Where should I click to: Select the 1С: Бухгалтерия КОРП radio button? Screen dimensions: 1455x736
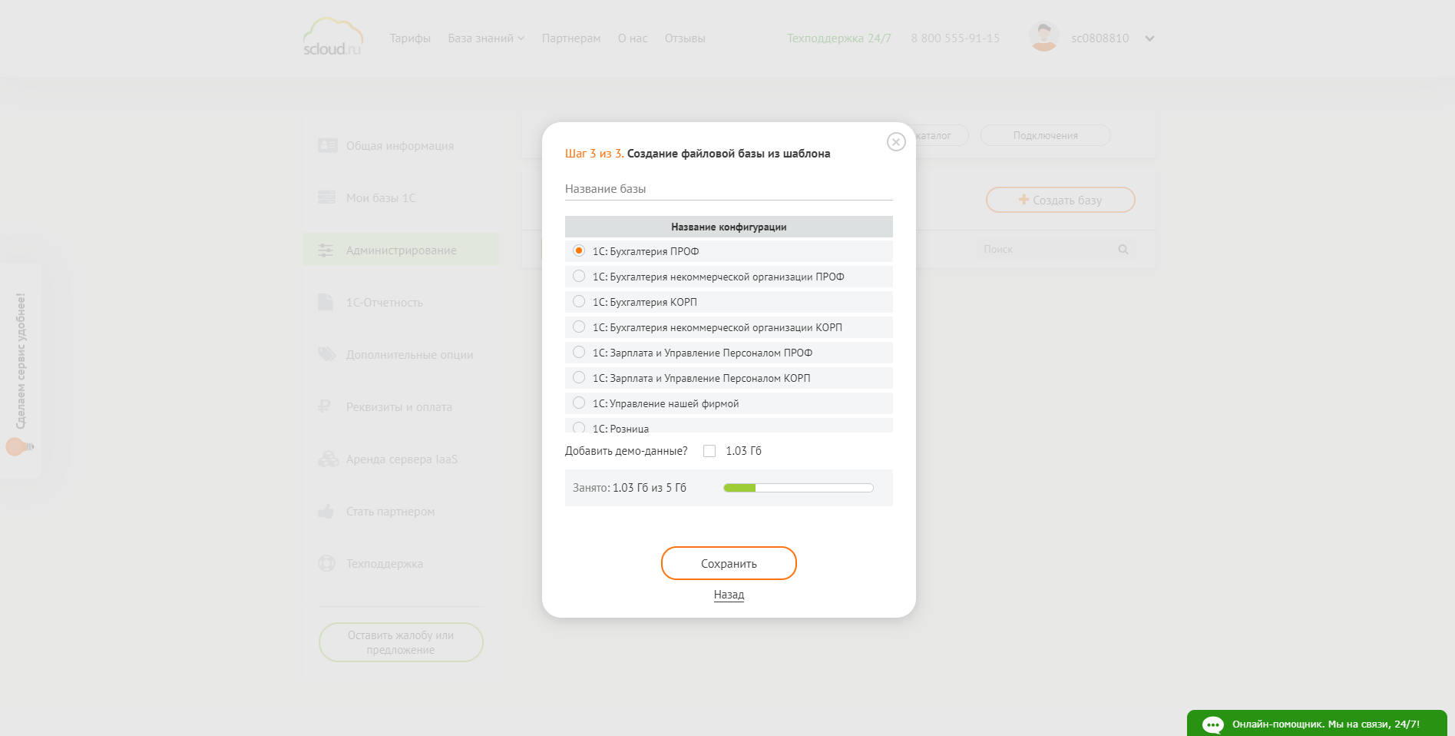tap(579, 301)
